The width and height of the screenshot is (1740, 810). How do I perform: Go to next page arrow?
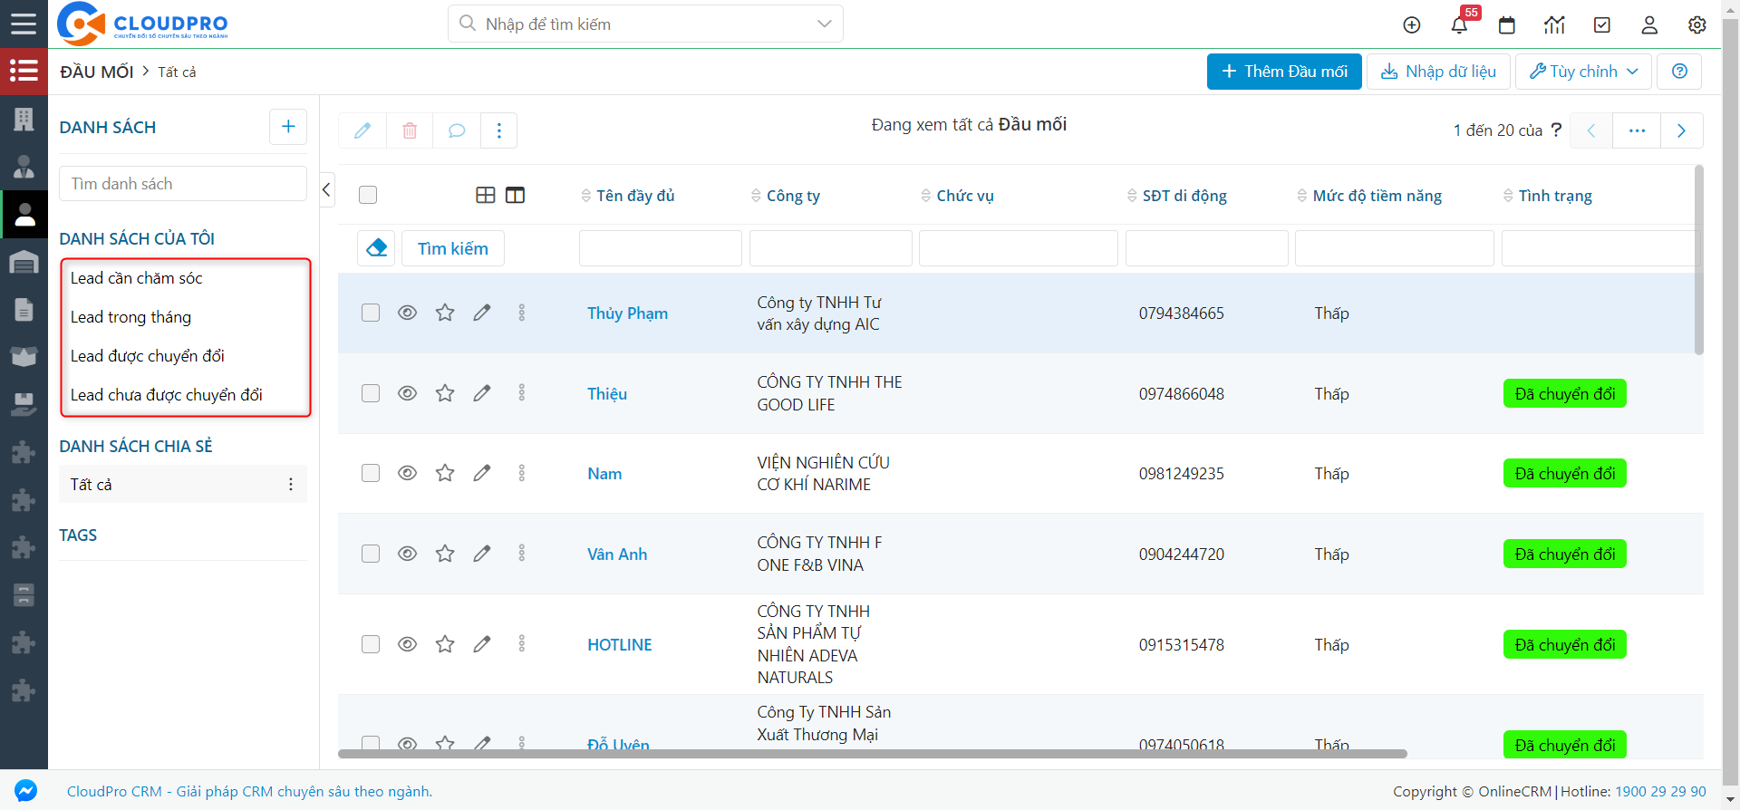point(1681,130)
